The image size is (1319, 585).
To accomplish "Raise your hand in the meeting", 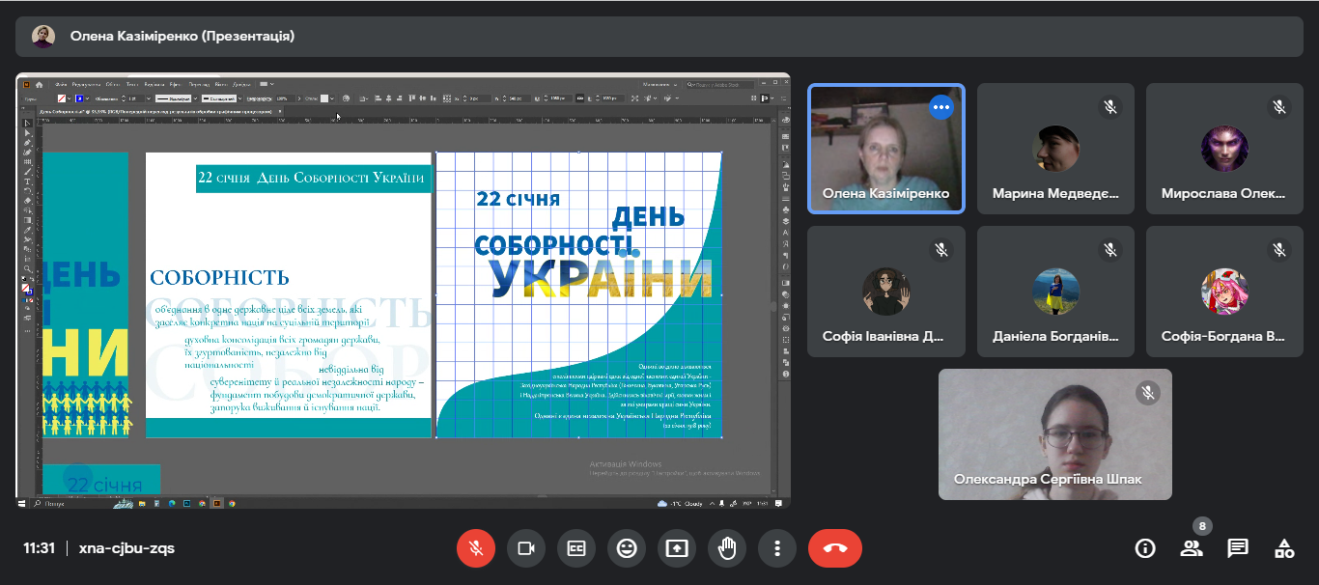I will point(727,548).
